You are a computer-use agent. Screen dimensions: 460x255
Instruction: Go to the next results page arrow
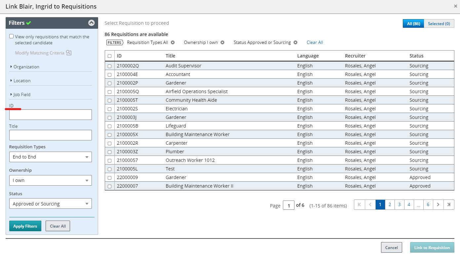click(438, 204)
